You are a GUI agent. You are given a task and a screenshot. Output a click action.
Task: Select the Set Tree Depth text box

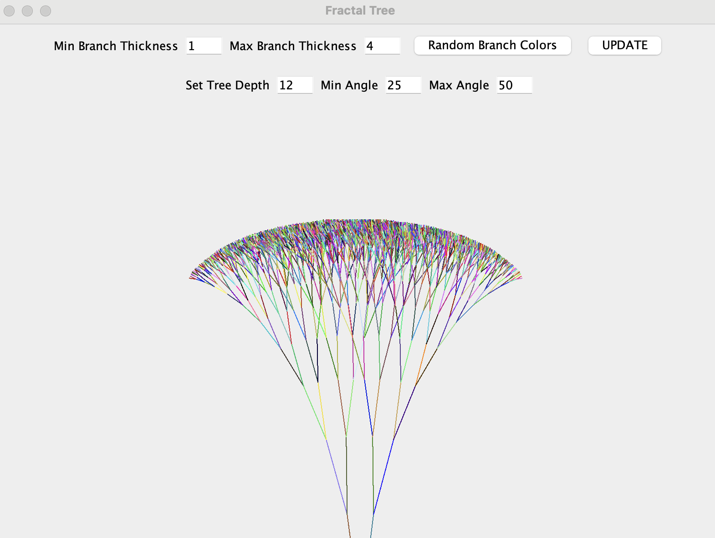point(295,85)
